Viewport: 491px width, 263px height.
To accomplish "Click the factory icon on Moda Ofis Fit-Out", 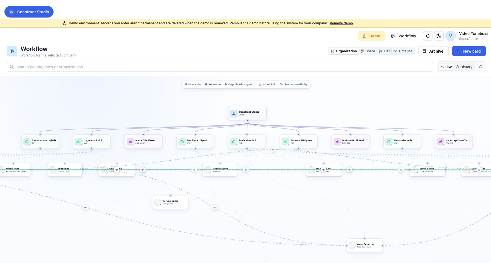I will 130,142.
